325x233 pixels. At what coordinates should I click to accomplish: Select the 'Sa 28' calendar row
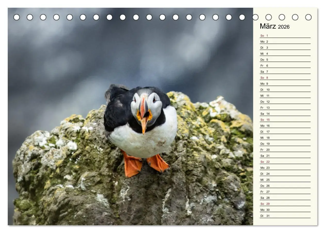coord(285,198)
